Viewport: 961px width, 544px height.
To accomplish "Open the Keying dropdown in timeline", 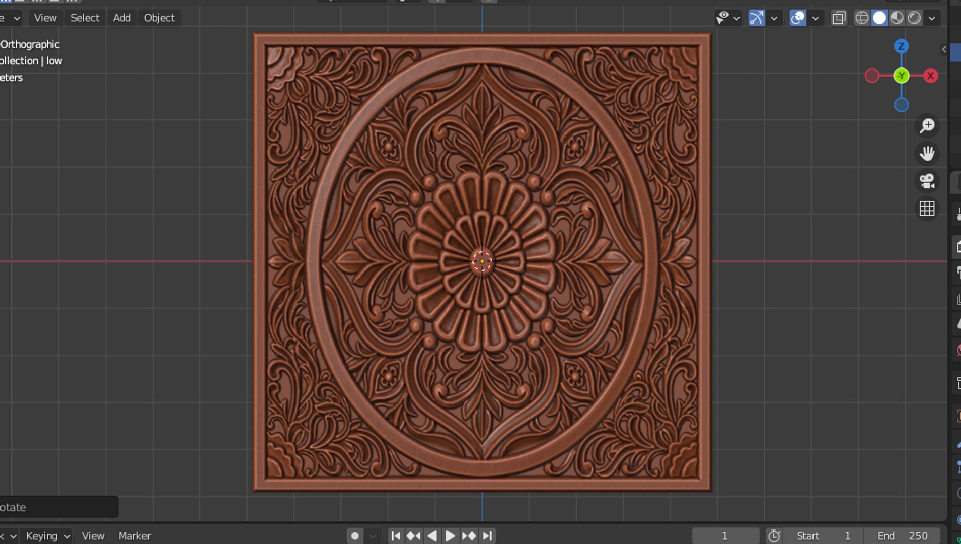I will click(47, 536).
